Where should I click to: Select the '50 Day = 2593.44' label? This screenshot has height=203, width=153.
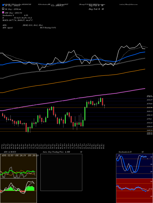(13, 9)
